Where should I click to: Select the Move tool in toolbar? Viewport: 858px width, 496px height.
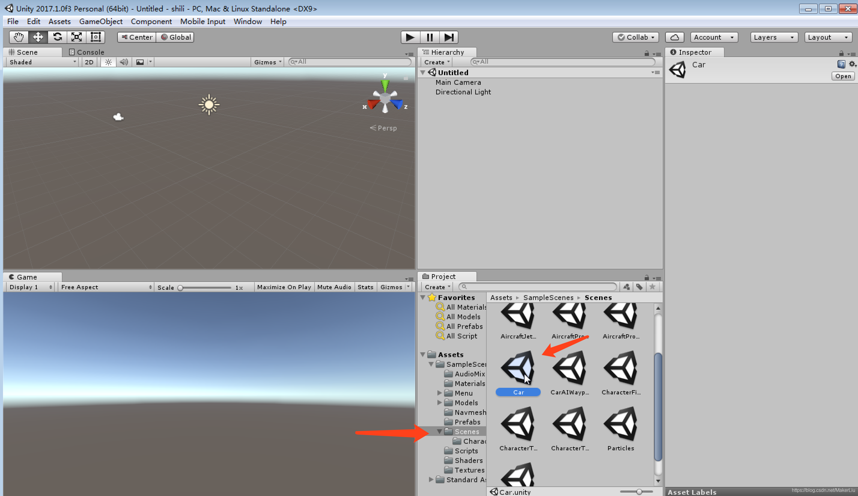coord(38,37)
